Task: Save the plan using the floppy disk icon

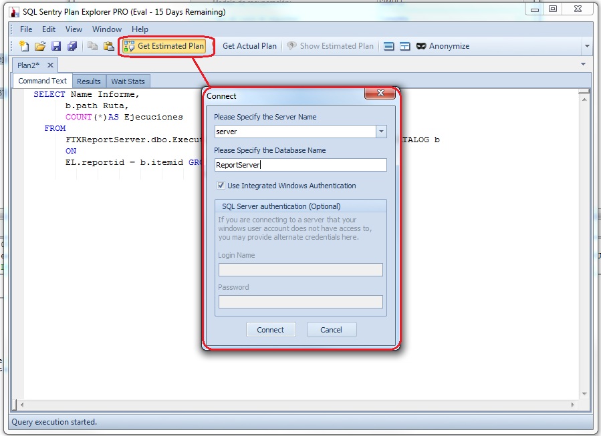Action: click(56, 46)
